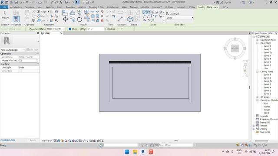Open the Placement Plane dropdown
The image size is (278, 156).
[x=56, y=29]
